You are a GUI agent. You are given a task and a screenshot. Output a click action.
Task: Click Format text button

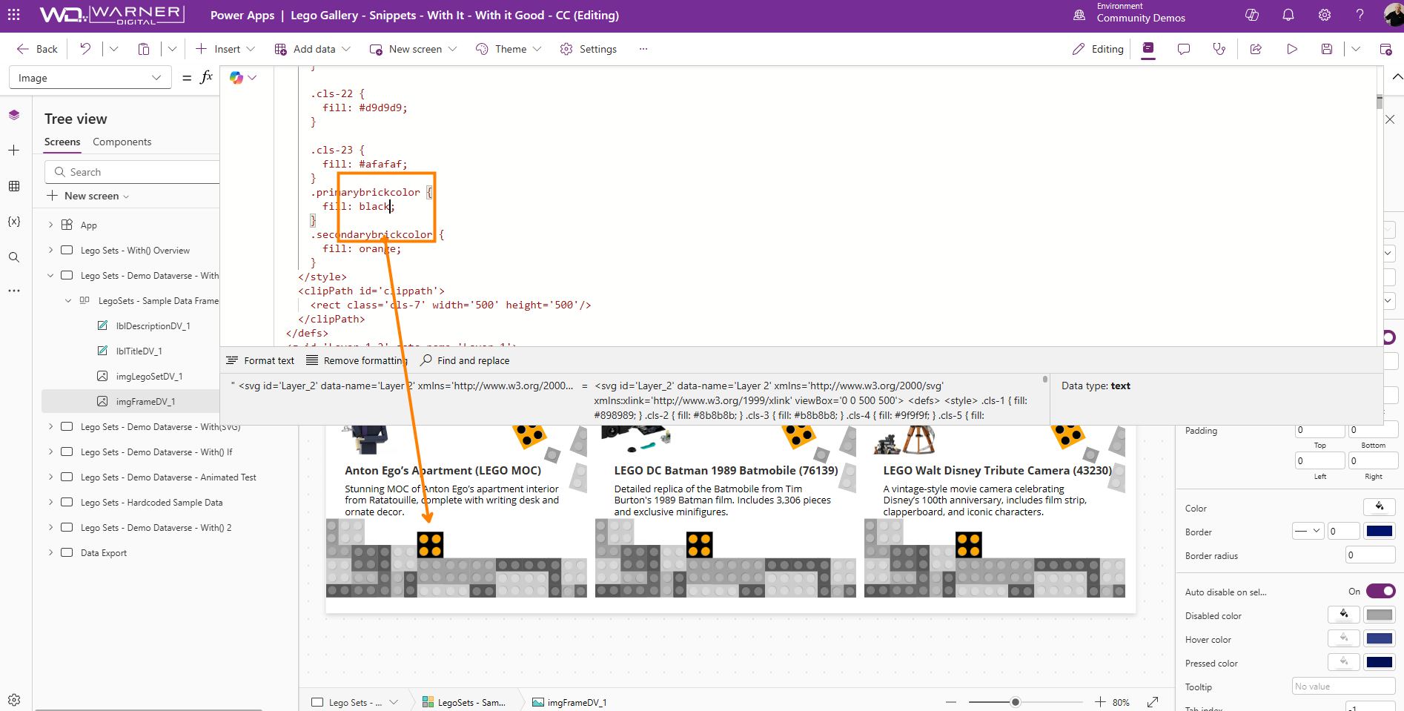260,360
